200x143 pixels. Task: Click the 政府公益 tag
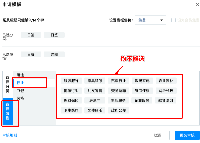point(118,110)
